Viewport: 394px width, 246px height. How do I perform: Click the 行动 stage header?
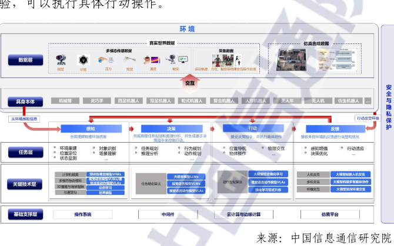point(253,128)
